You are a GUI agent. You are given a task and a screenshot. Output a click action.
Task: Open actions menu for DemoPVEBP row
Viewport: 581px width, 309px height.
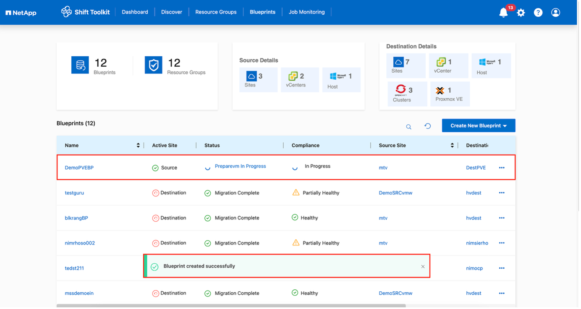click(502, 168)
